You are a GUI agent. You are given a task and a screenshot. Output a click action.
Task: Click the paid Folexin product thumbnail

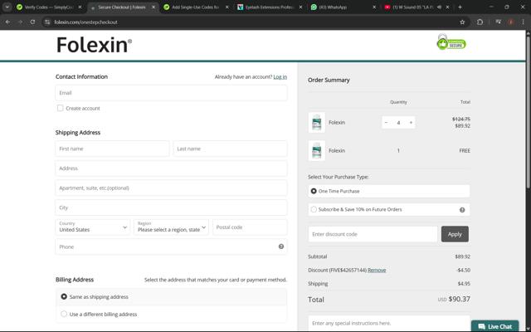click(317, 122)
